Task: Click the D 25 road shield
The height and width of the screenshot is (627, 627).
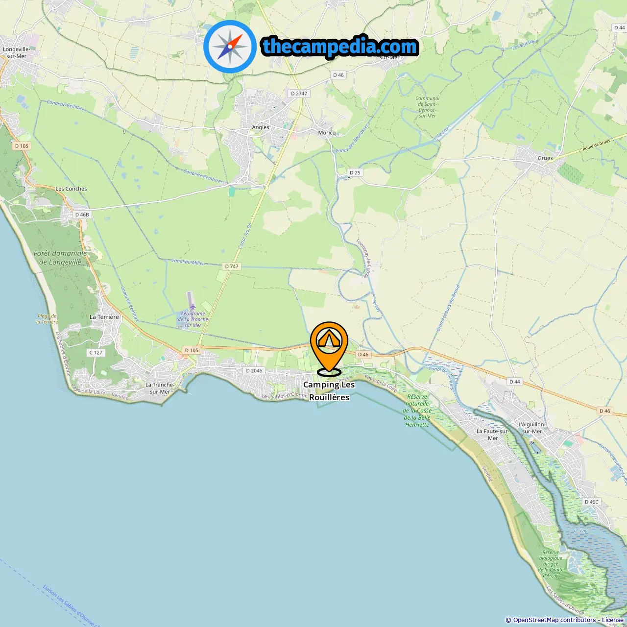Action: pos(355,172)
